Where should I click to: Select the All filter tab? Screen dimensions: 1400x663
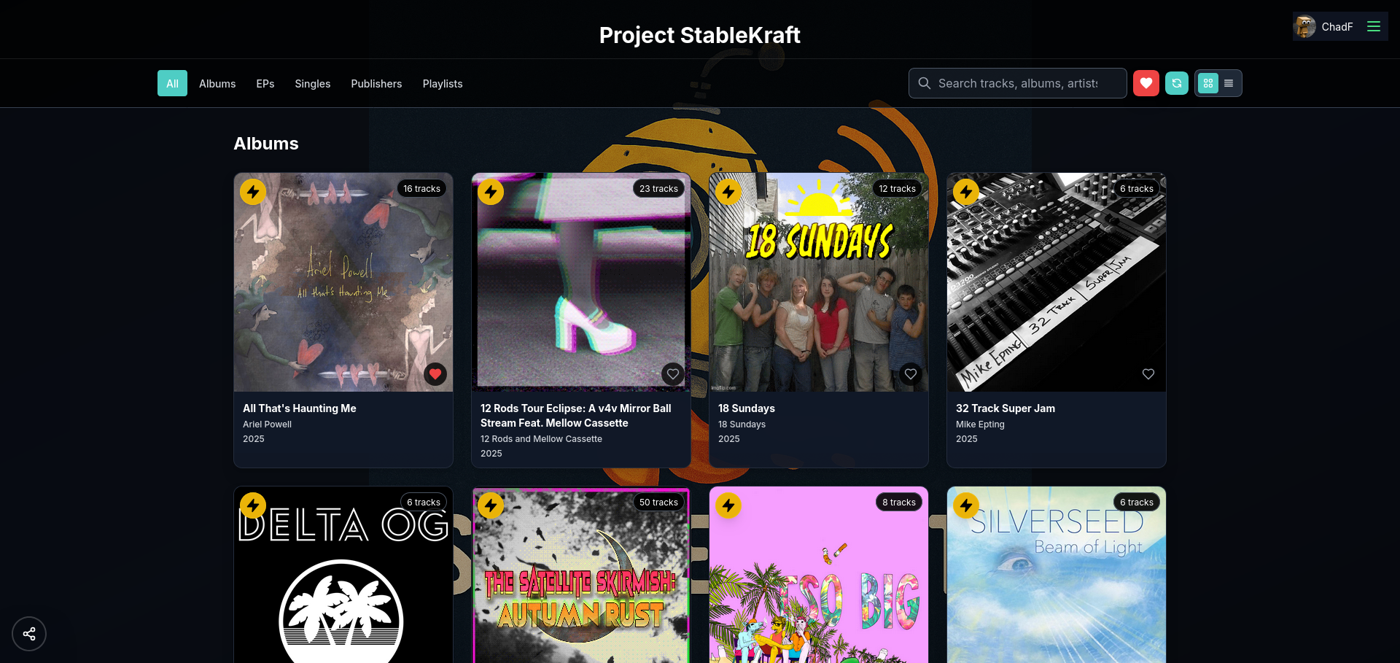[x=172, y=84]
